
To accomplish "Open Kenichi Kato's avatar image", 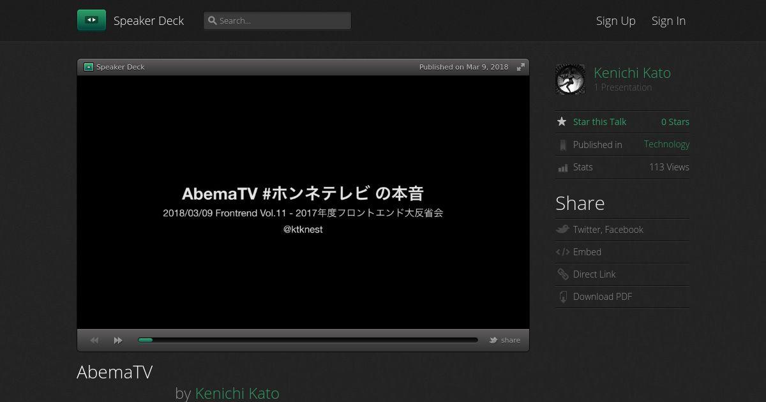I will pyautogui.click(x=570, y=80).
